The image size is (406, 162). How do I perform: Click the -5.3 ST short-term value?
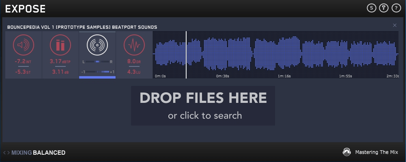coord(23,72)
